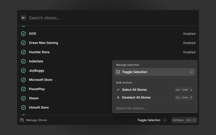216x135 pixels.
Task: Click the footer Ctrl key hint by Actions
Action: 188,120
